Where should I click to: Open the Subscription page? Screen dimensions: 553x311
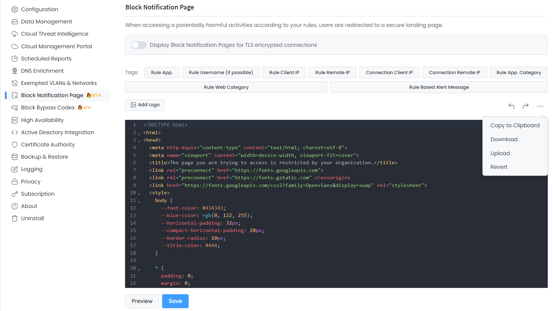tap(38, 194)
